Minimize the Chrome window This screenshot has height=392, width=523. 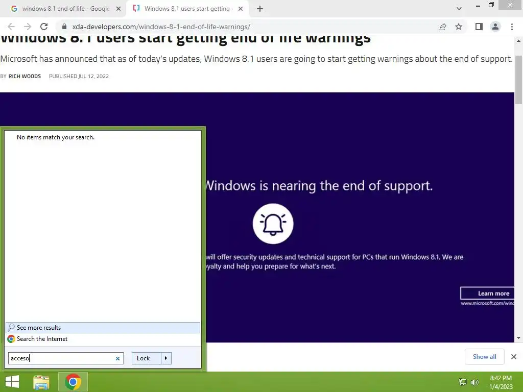(x=478, y=5)
